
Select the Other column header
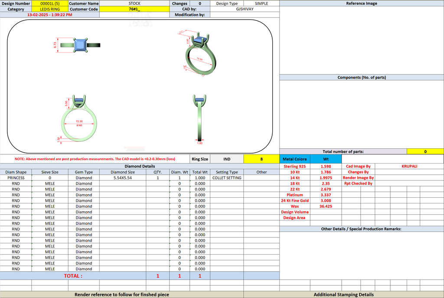(261, 172)
